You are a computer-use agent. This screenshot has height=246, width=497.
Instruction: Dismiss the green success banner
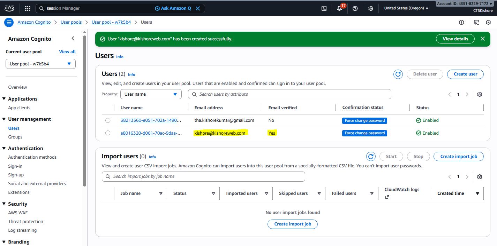pyautogui.click(x=483, y=39)
